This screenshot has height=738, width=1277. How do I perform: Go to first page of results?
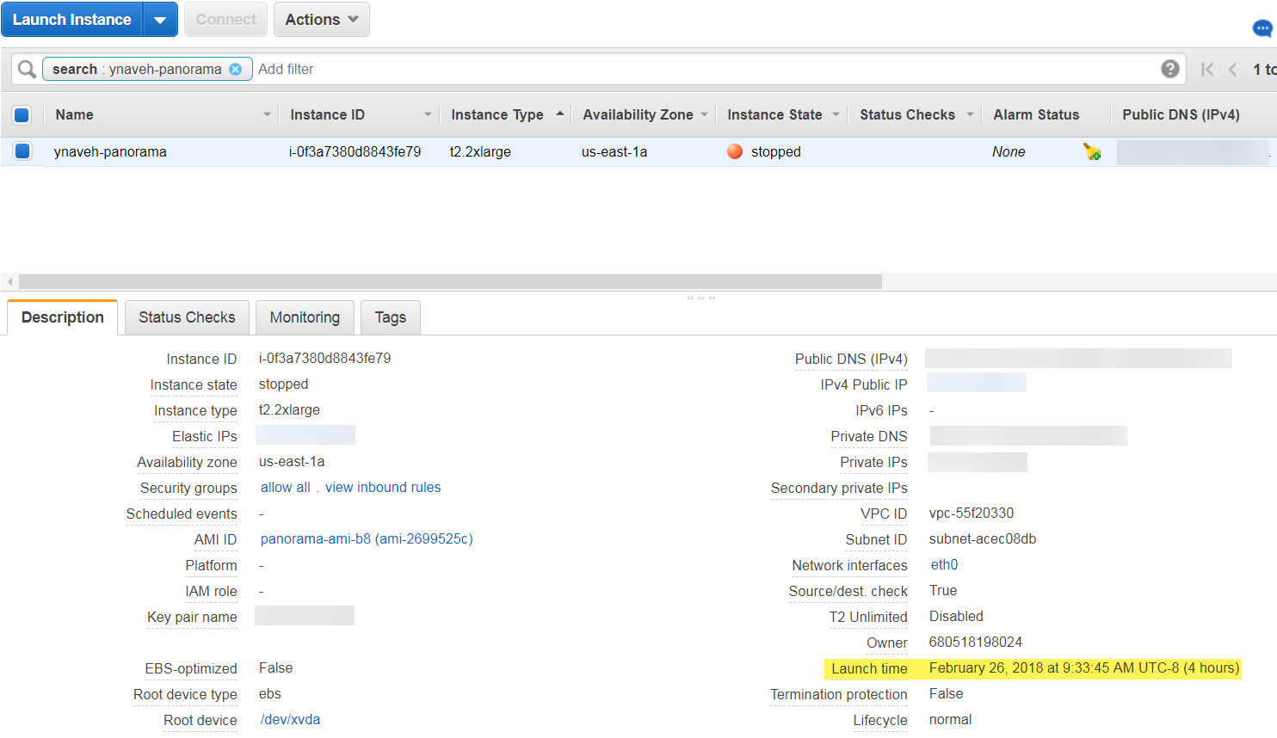click(x=1207, y=70)
